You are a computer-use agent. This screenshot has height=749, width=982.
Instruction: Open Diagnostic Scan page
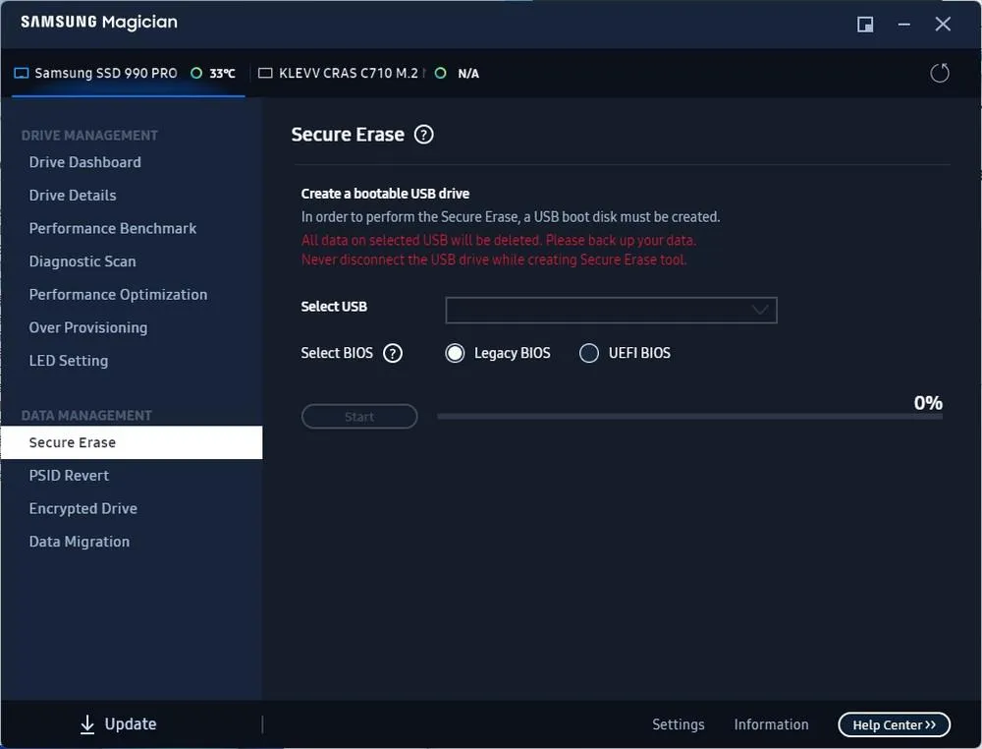[82, 261]
